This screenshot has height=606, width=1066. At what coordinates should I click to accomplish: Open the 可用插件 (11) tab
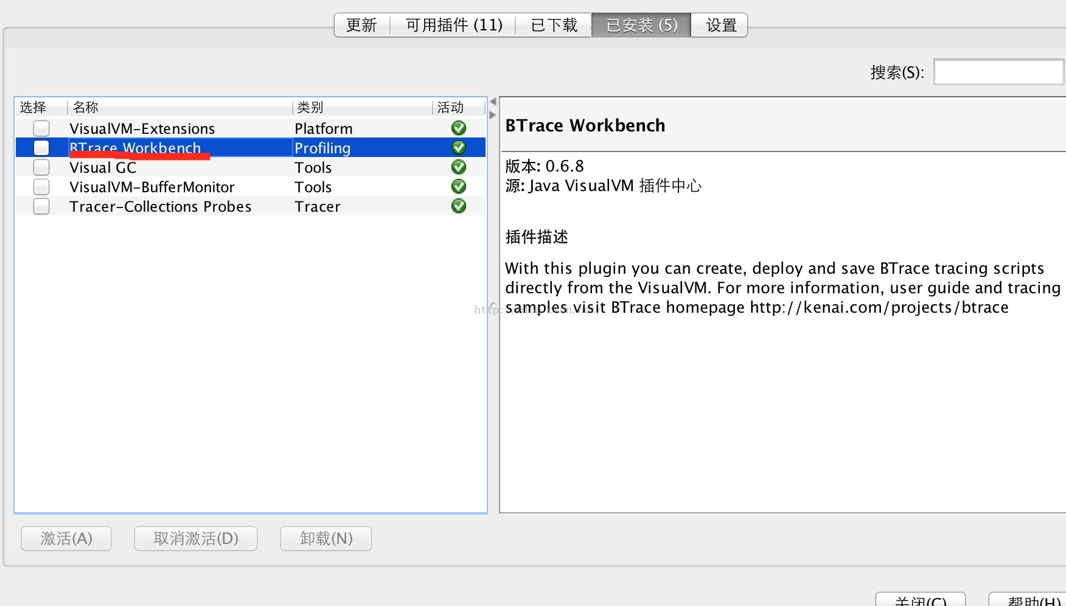click(x=454, y=25)
